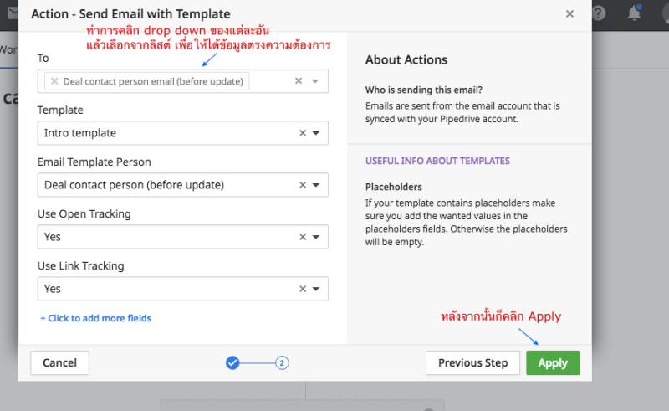Viewport: 669px width, 411px height.
Task: Clear the Use Link Tracking value
Action: pos(303,289)
